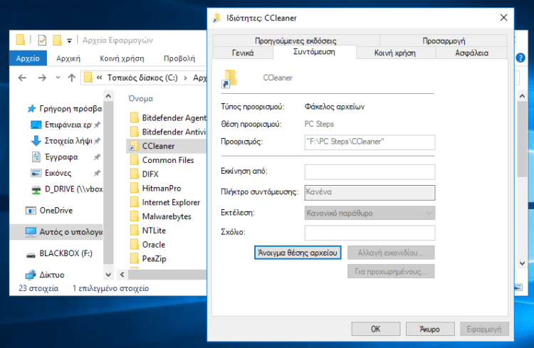Click the CCleaner shortcut icon in properties dialog
The width and height of the screenshot is (534, 348).
pyautogui.click(x=229, y=79)
